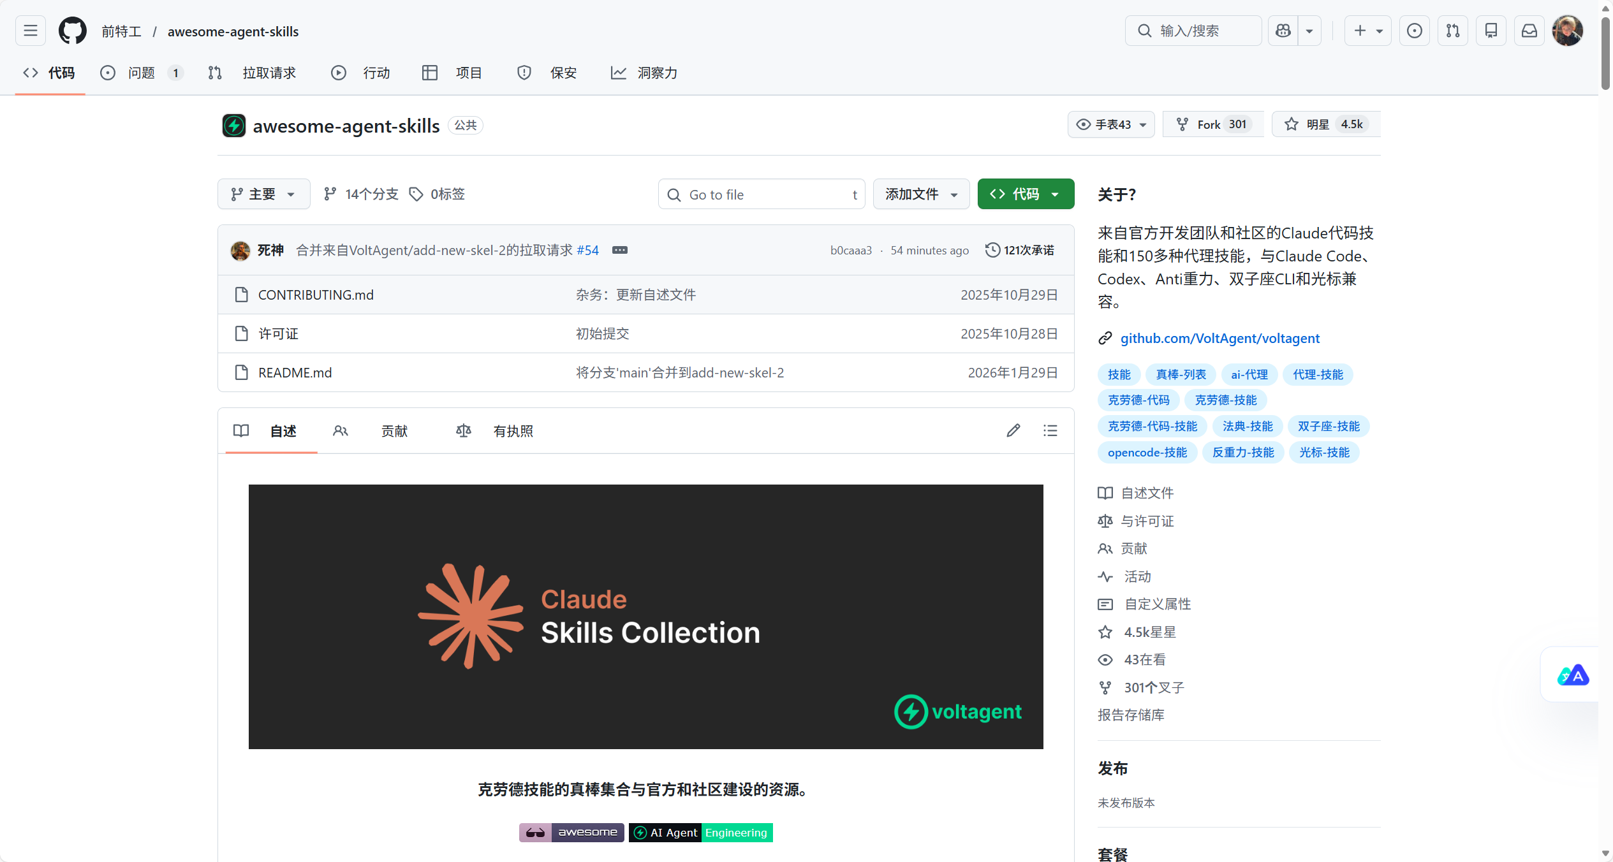Click the 克劳德-技能 topic tag

1225,400
